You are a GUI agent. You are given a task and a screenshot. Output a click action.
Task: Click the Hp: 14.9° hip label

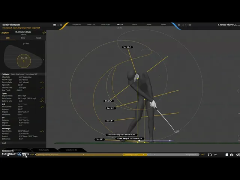[x=111, y=108]
